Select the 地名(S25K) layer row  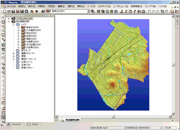(31, 33)
